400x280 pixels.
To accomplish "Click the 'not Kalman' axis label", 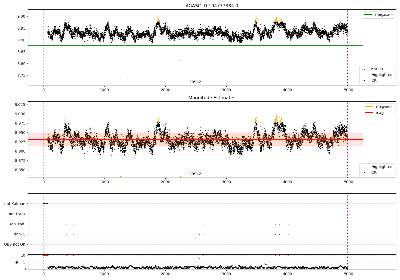I will pos(15,204).
